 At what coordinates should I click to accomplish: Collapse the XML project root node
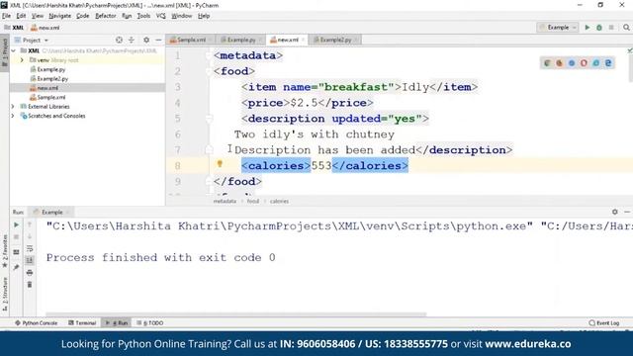(14, 50)
